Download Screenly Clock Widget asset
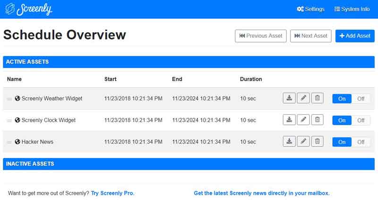 tap(289, 120)
